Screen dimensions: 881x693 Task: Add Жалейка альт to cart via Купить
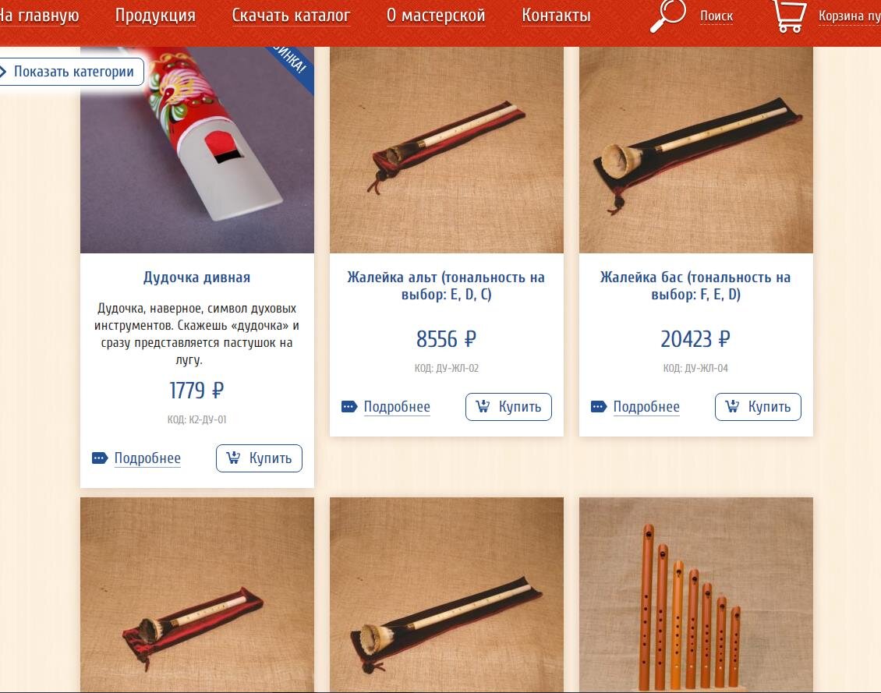pyautogui.click(x=508, y=407)
